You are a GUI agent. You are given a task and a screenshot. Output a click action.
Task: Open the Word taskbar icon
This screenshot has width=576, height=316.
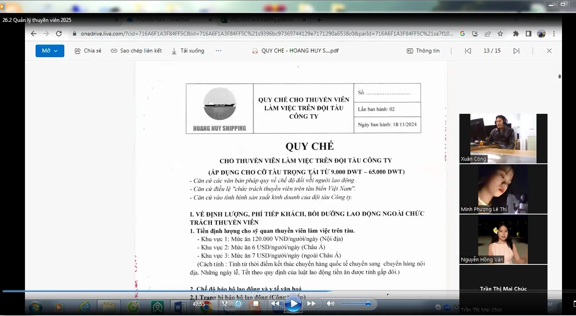180,307
